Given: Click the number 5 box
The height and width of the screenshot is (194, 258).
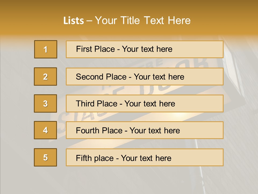Looking at the screenshot, I should click(x=45, y=157).
